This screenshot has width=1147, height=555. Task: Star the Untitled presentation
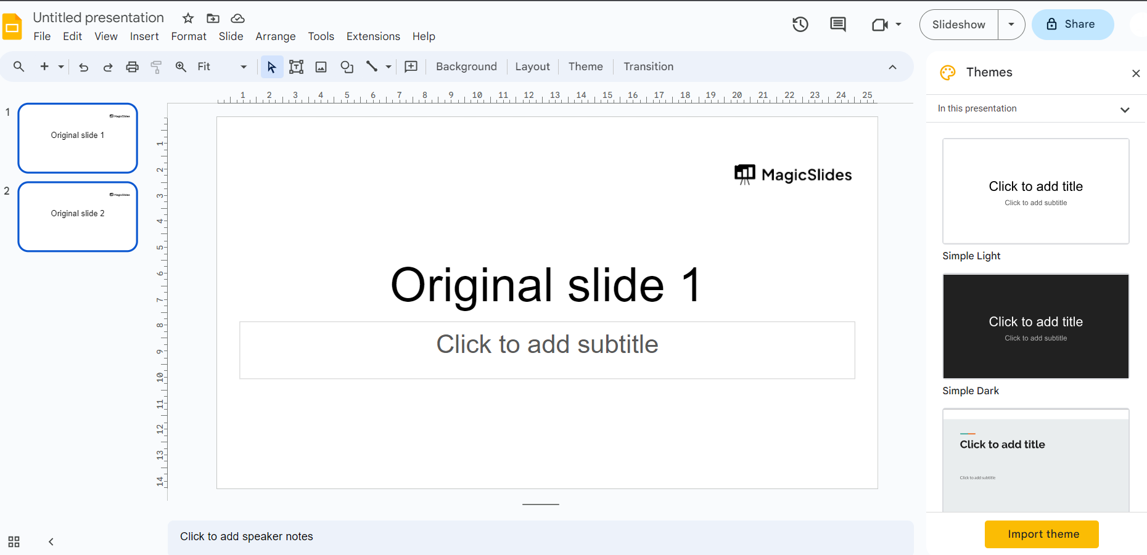click(x=188, y=18)
